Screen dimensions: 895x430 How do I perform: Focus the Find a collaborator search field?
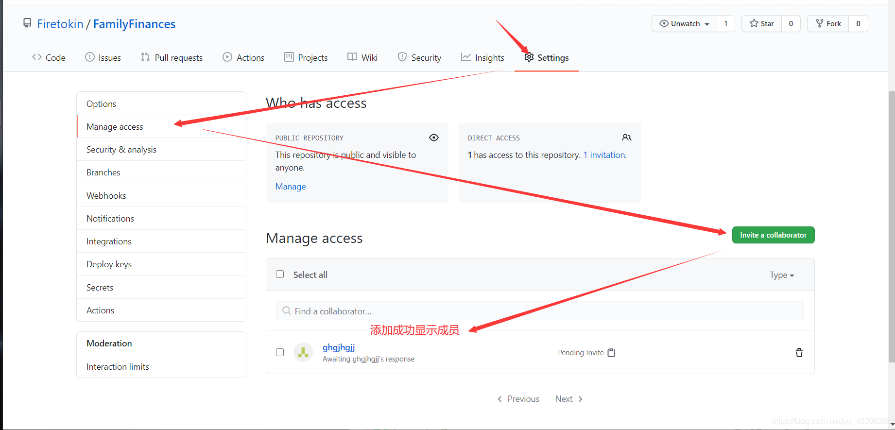click(539, 311)
